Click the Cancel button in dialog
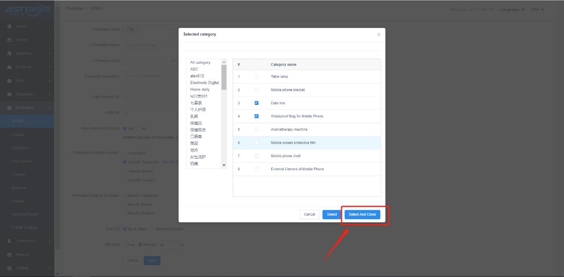 pos(309,214)
